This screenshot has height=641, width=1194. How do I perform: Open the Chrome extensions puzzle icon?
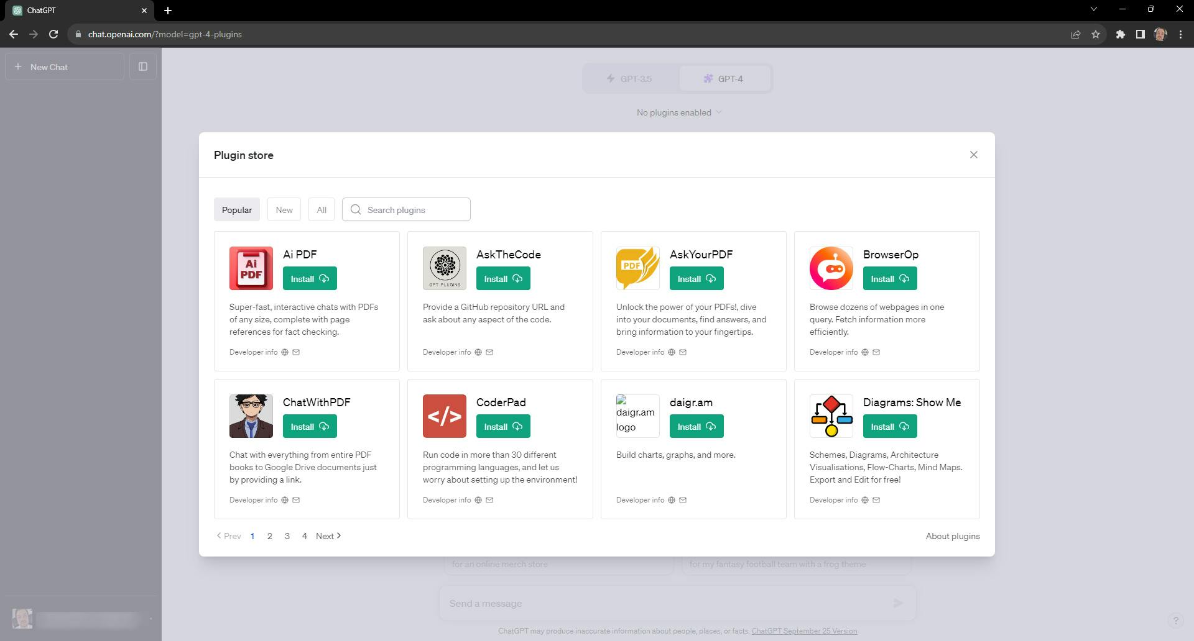click(1121, 34)
